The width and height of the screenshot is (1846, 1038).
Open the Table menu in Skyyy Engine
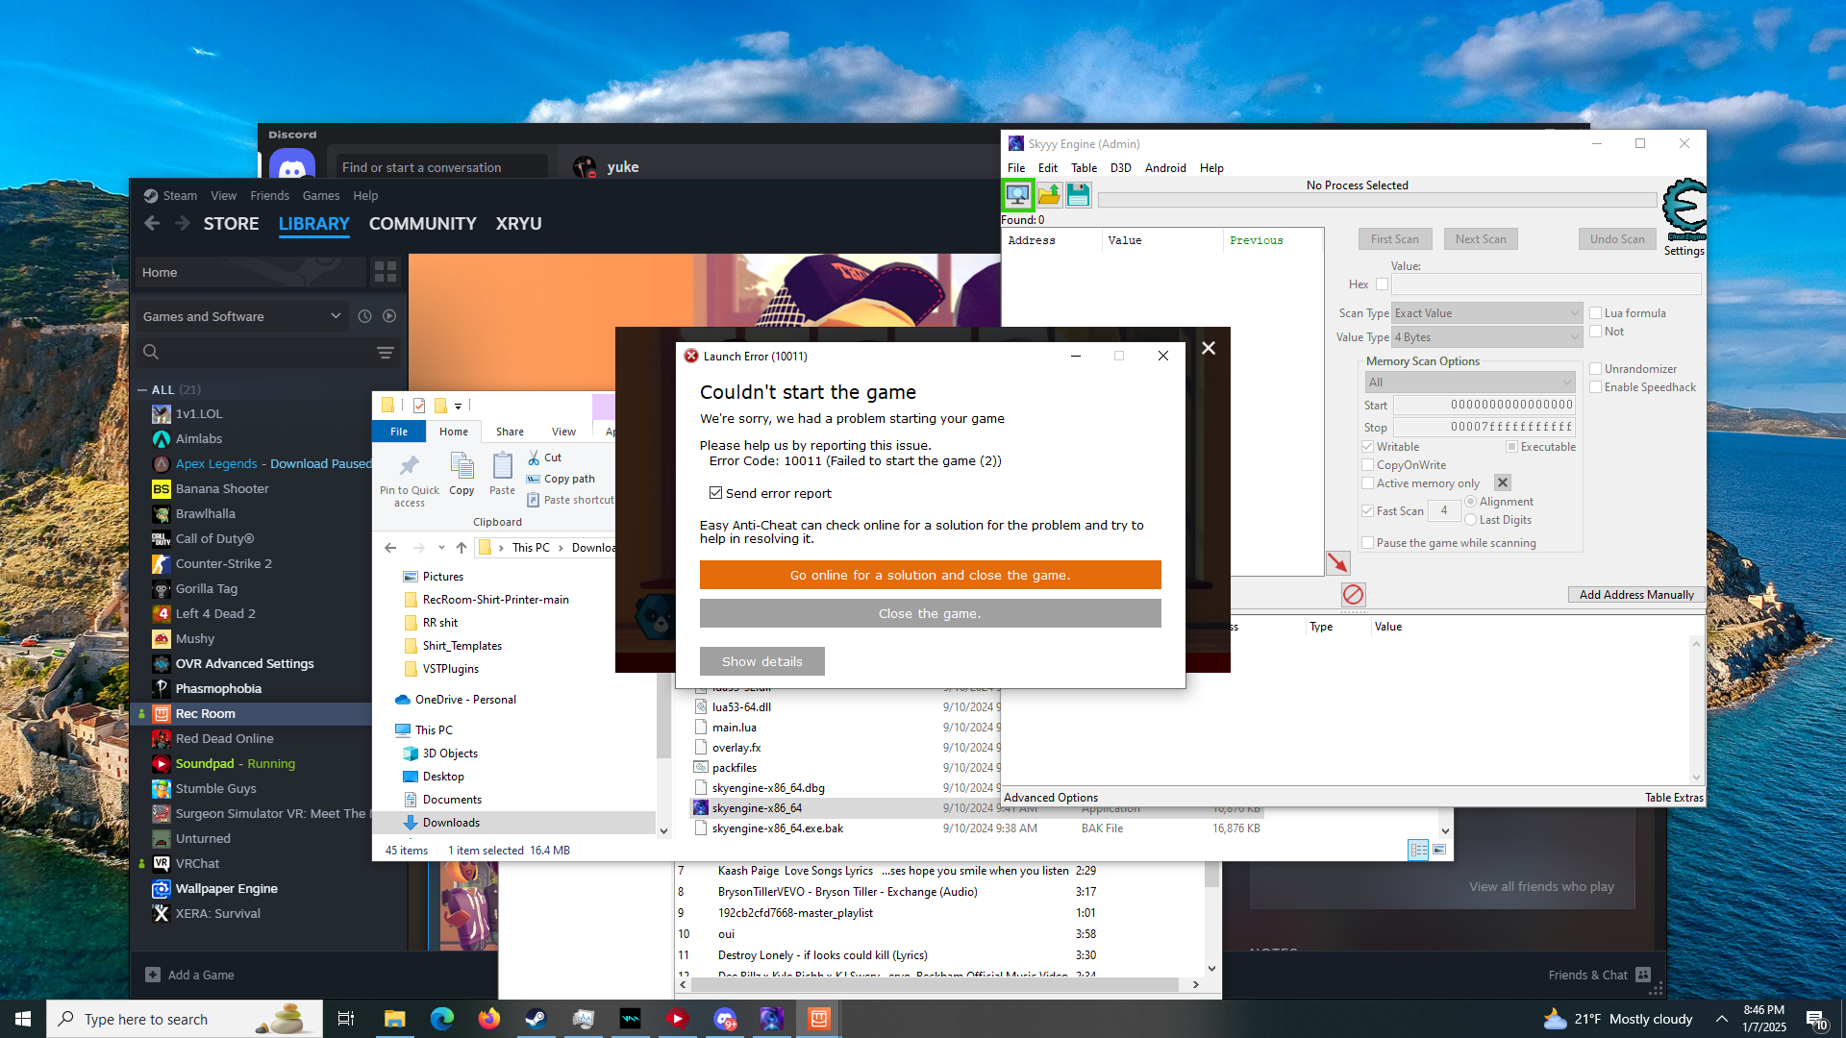1084,167
